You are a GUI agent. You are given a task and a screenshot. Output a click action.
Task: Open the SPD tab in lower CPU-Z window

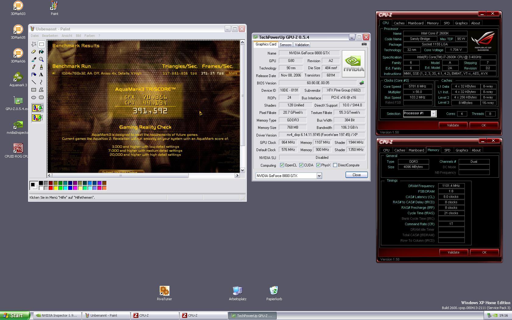point(447,150)
